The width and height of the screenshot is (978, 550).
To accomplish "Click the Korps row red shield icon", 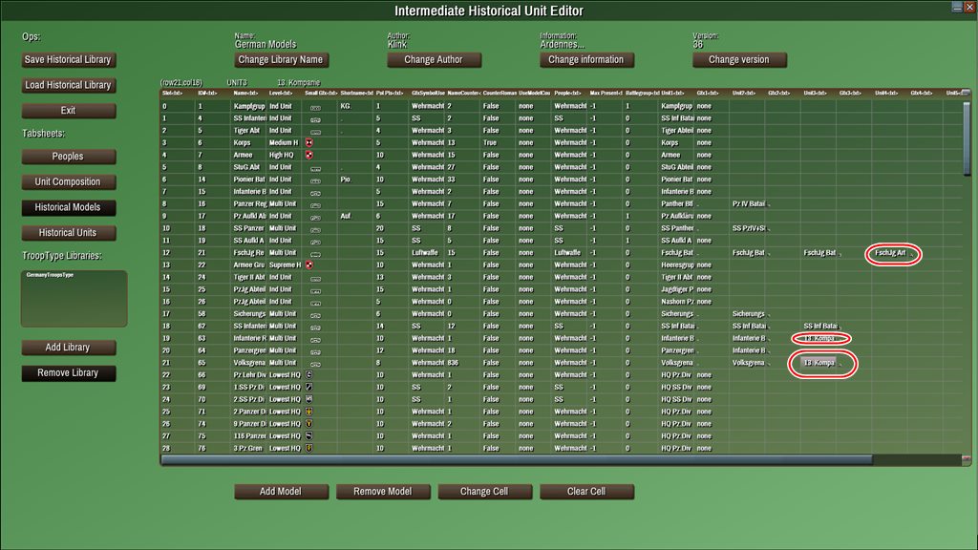I will click(309, 143).
